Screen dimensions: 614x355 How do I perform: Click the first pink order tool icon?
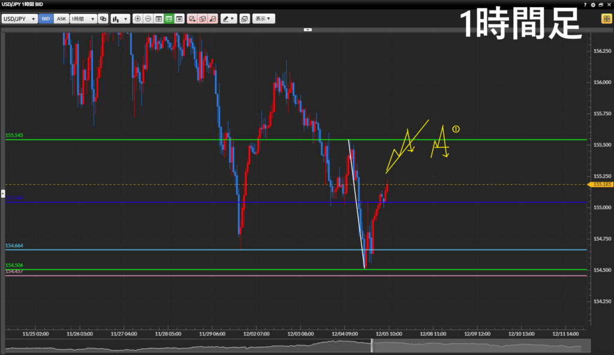(192, 19)
